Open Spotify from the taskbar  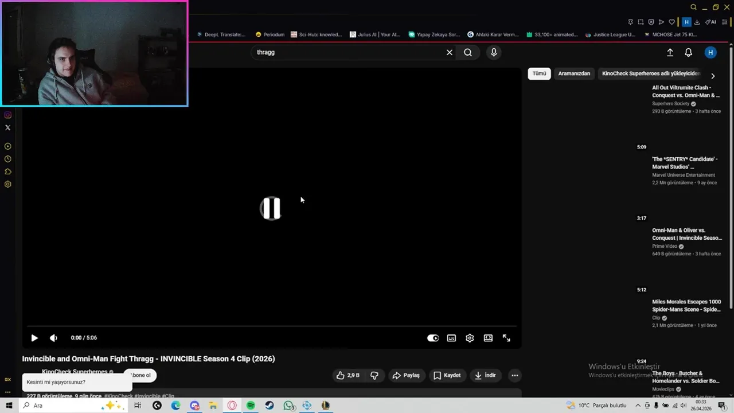coord(251,406)
